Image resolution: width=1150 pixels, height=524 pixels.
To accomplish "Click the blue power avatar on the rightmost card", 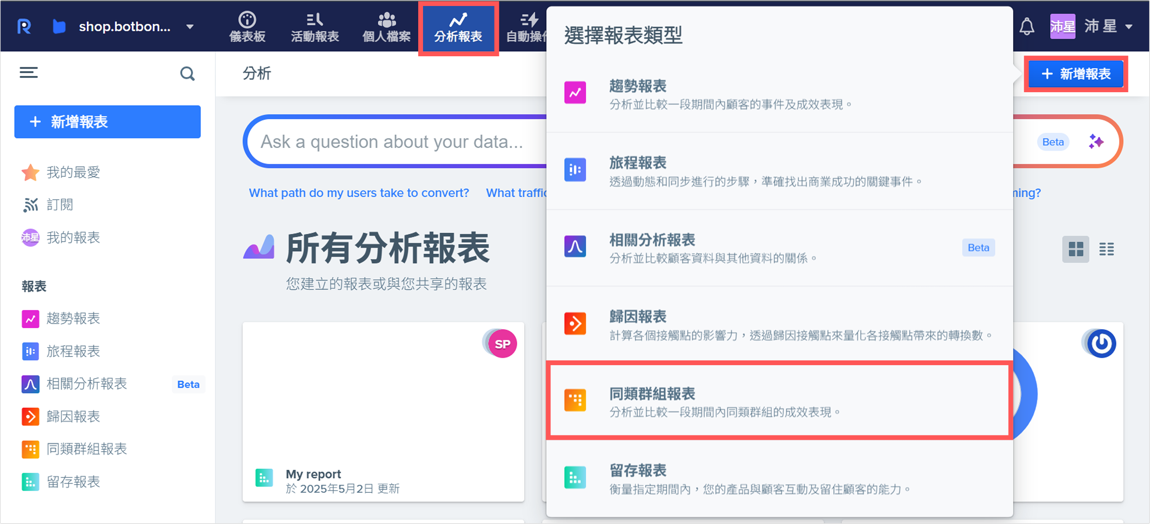I will (1101, 343).
